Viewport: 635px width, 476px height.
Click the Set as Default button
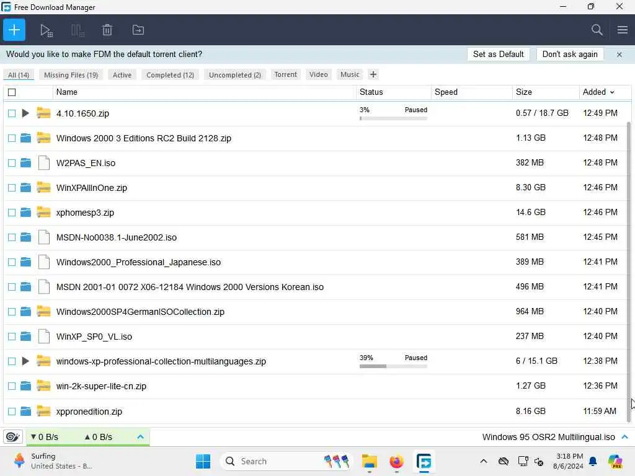pos(498,55)
